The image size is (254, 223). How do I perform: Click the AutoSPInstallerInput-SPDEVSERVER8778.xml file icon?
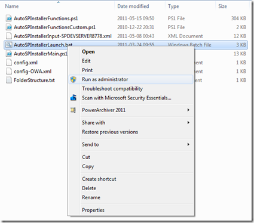tap(9, 36)
